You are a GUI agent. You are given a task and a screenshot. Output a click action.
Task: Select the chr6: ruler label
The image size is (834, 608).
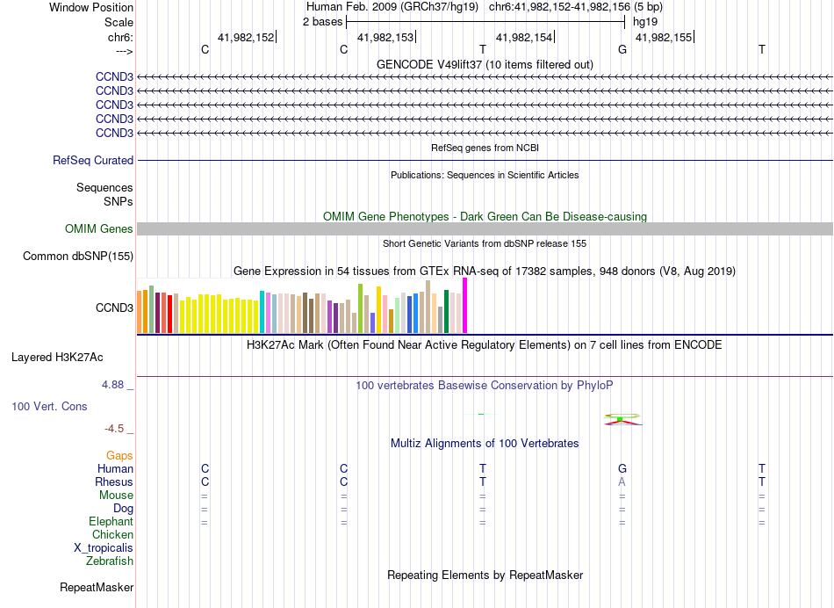coord(120,37)
